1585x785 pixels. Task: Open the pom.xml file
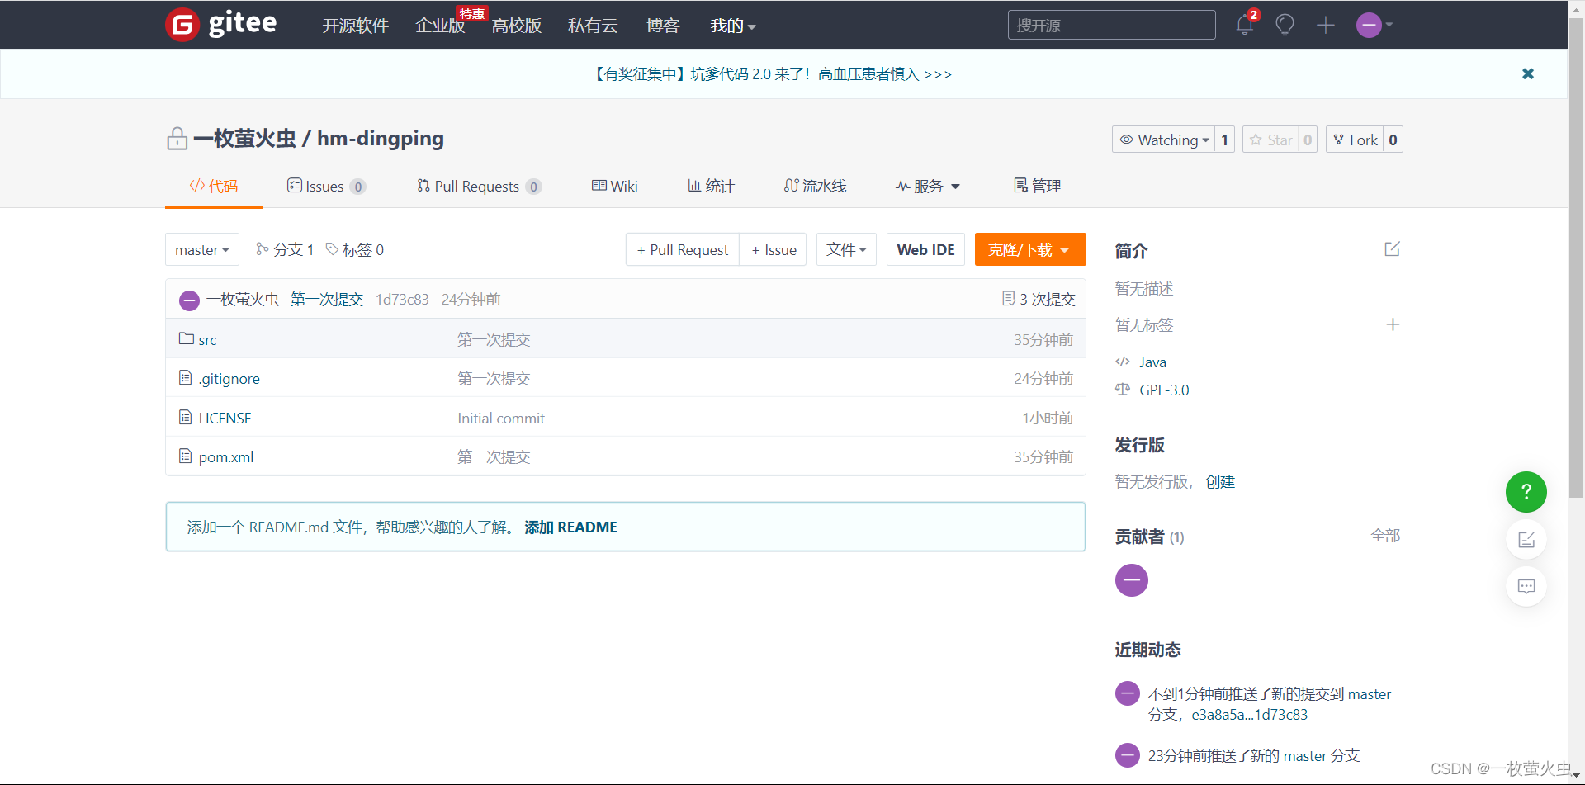click(x=226, y=456)
